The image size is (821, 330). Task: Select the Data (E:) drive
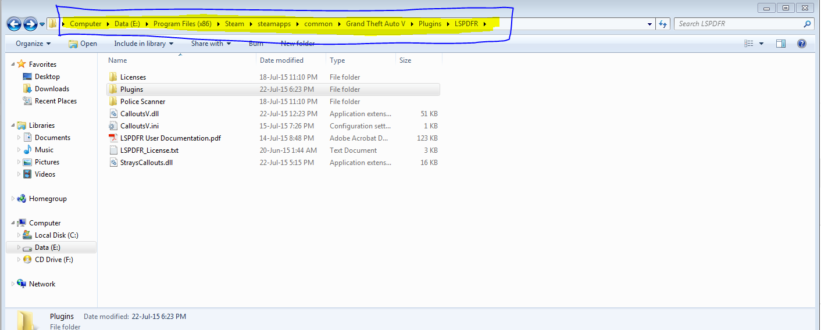(47, 247)
